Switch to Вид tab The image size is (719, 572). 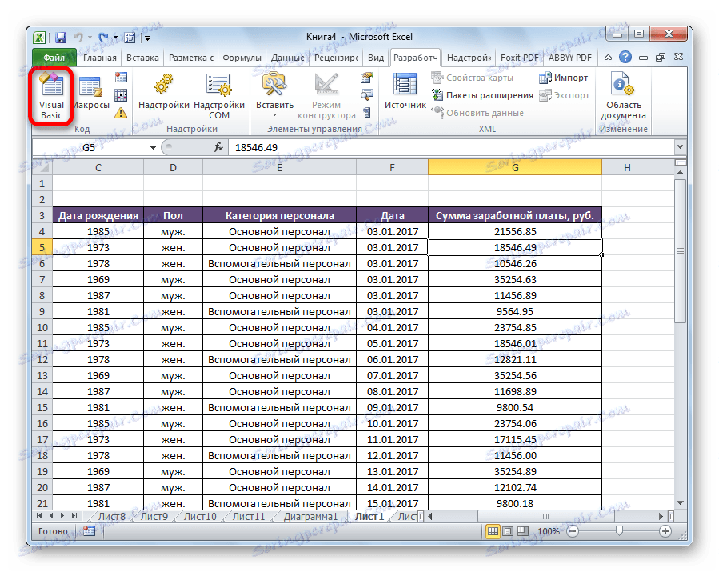[x=376, y=58]
